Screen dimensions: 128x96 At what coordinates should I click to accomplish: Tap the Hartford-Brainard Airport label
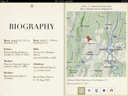[110, 62]
